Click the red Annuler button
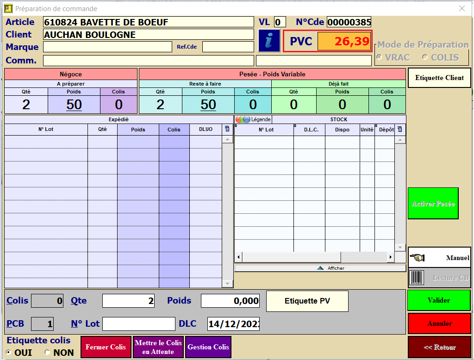 pyautogui.click(x=439, y=323)
